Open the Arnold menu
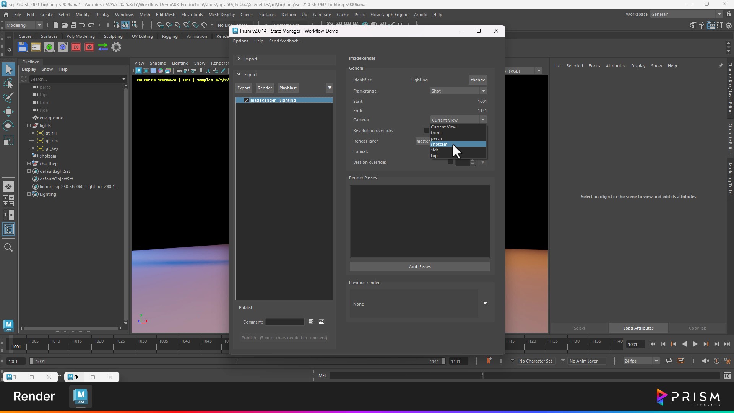Screen dimensions: 734x413 pos(421,15)
